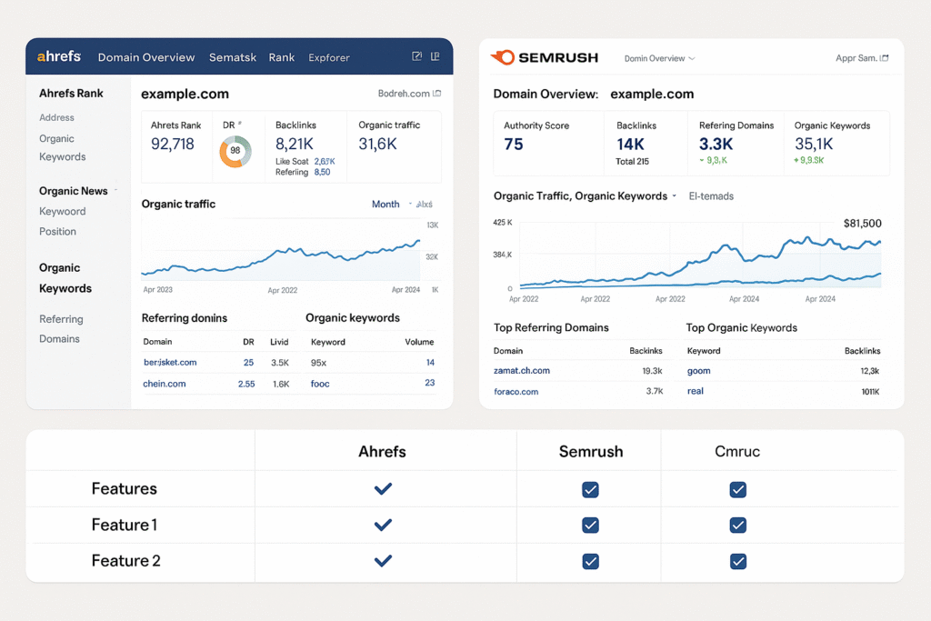Click the Appr Sam. link
The height and width of the screenshot is (621, 931).
(856, 57)
